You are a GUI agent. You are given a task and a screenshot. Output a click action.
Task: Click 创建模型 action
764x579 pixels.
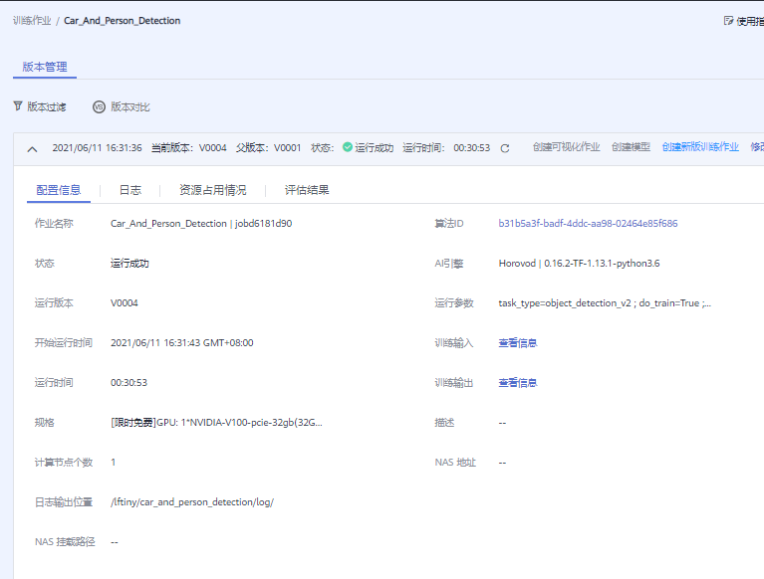click(x=631, y=147)
